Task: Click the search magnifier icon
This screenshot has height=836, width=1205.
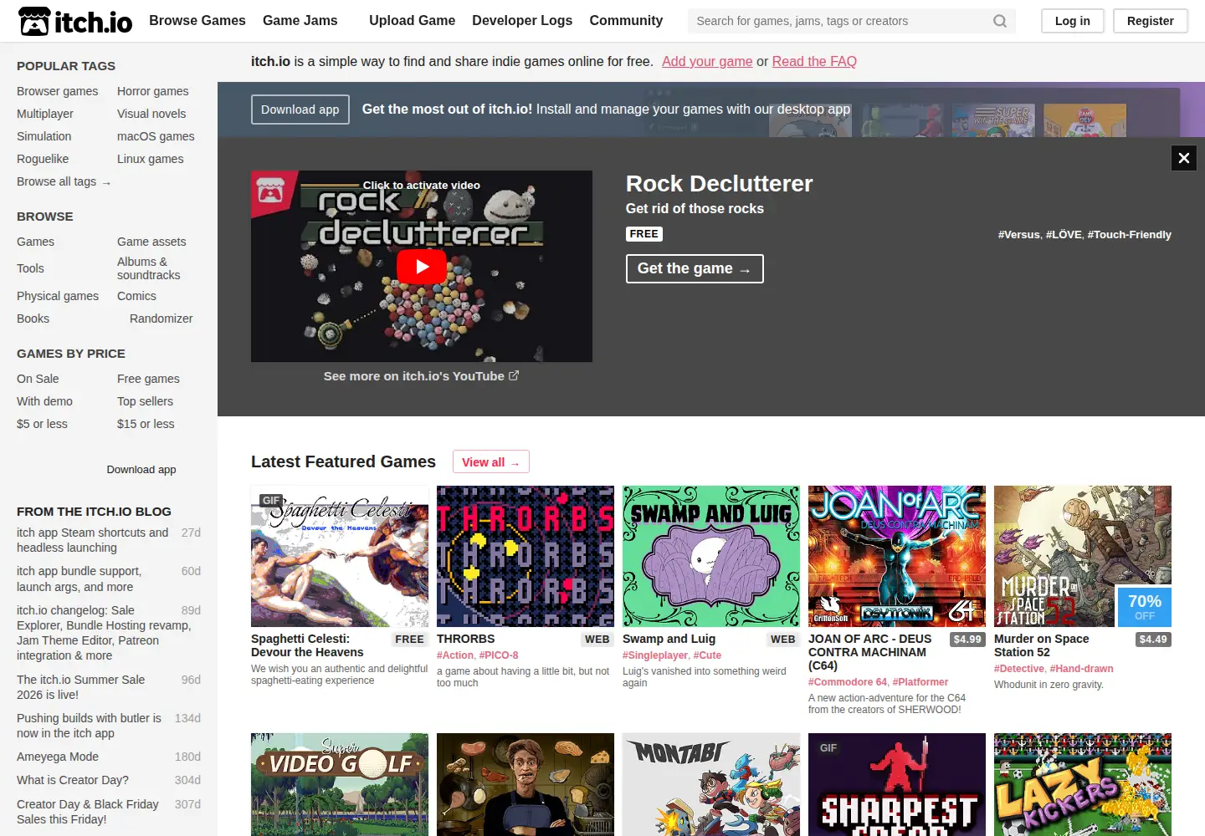Action: pyautogui.click(x=1000, y=21)
